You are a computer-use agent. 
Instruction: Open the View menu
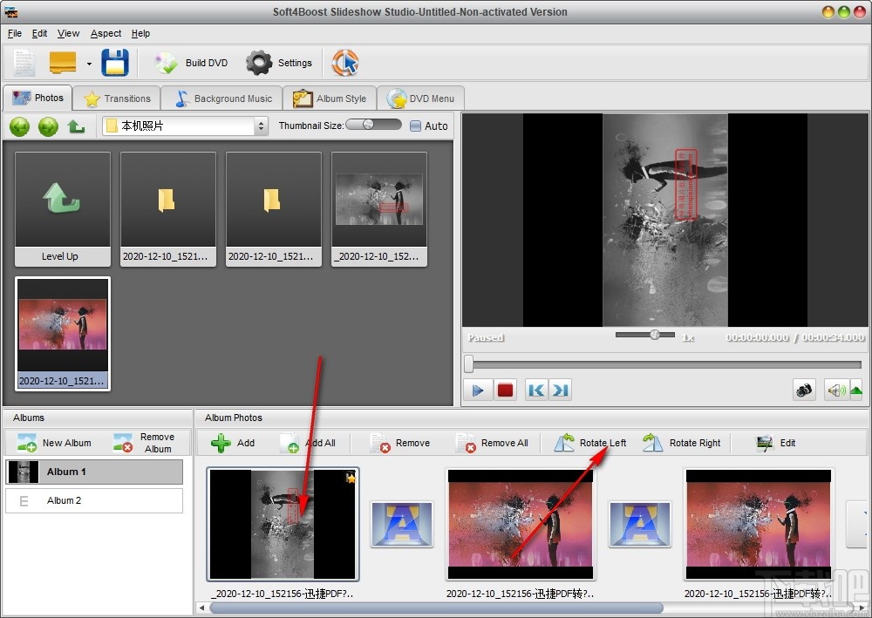point(68,33)
